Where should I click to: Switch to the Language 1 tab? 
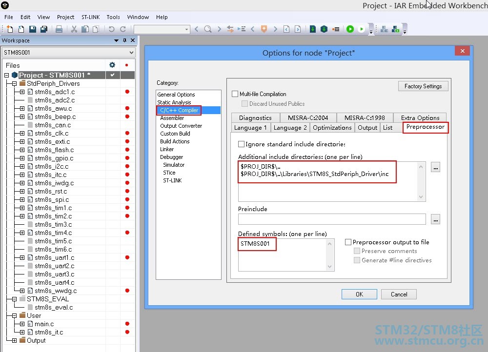tap(250, 128)
